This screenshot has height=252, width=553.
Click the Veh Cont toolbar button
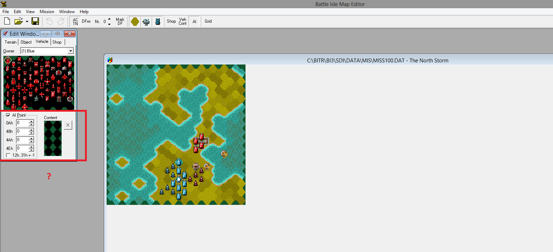[182, 21]
